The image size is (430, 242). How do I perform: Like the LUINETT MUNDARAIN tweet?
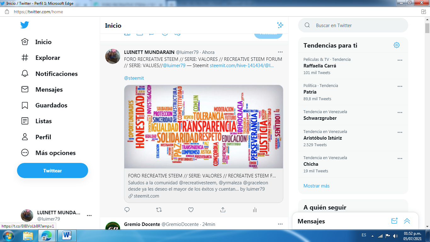(191, 210)
